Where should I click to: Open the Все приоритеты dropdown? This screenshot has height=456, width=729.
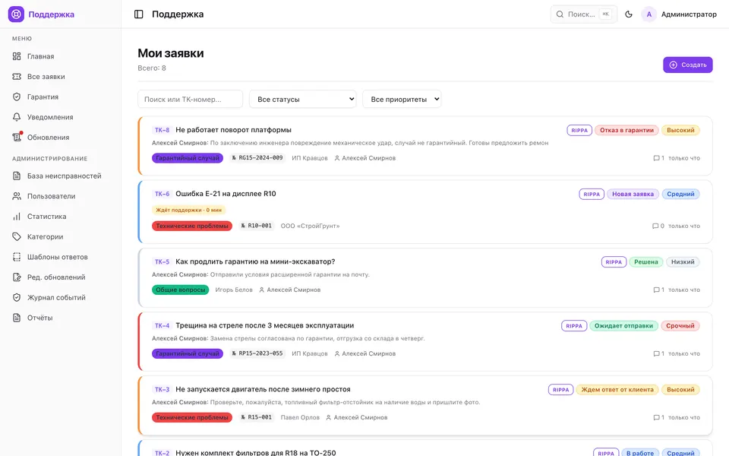(402, 99)
